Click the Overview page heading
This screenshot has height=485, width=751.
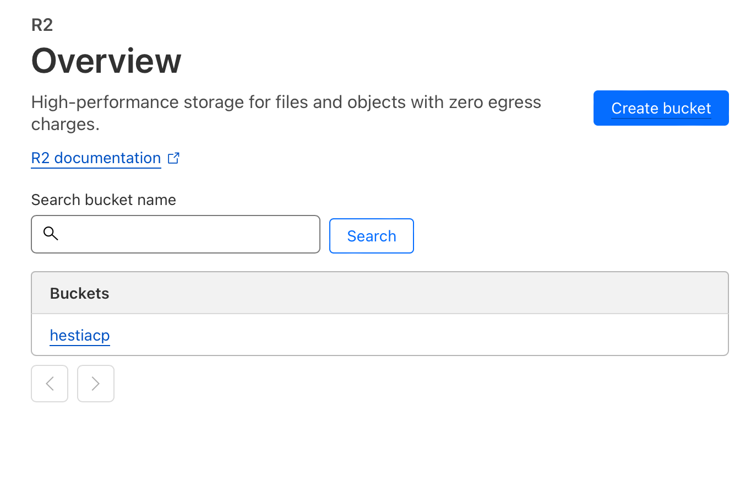(x=106, y=61)
